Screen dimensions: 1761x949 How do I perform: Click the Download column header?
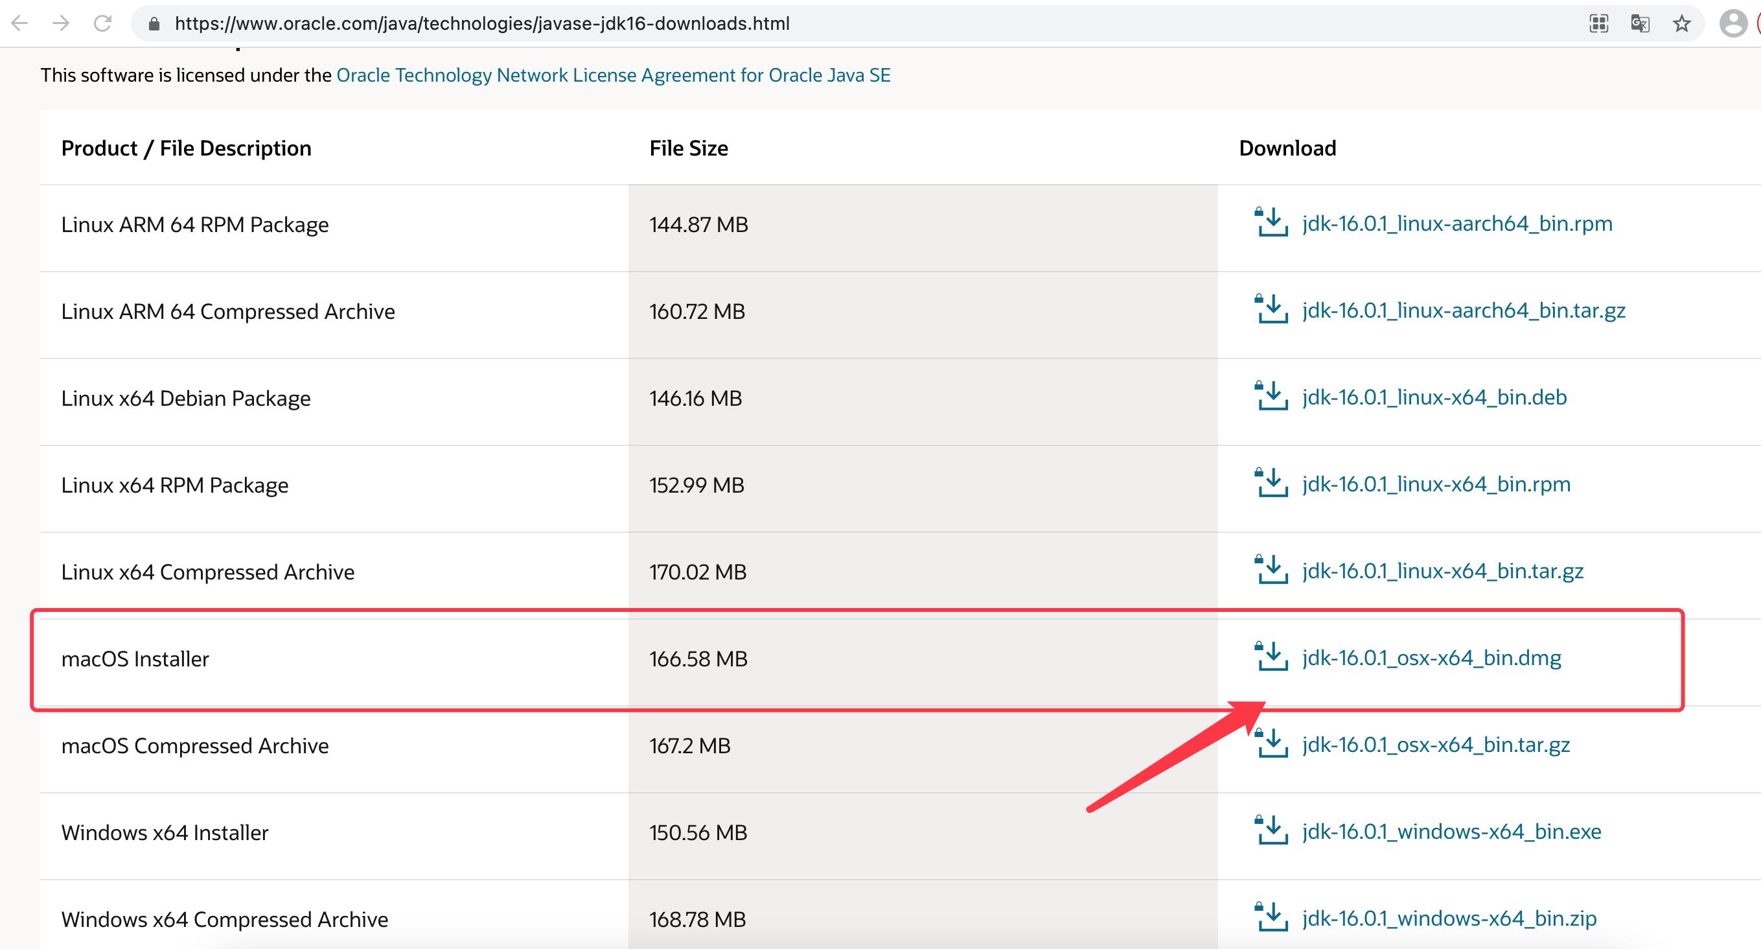[x=1287, y=148]
